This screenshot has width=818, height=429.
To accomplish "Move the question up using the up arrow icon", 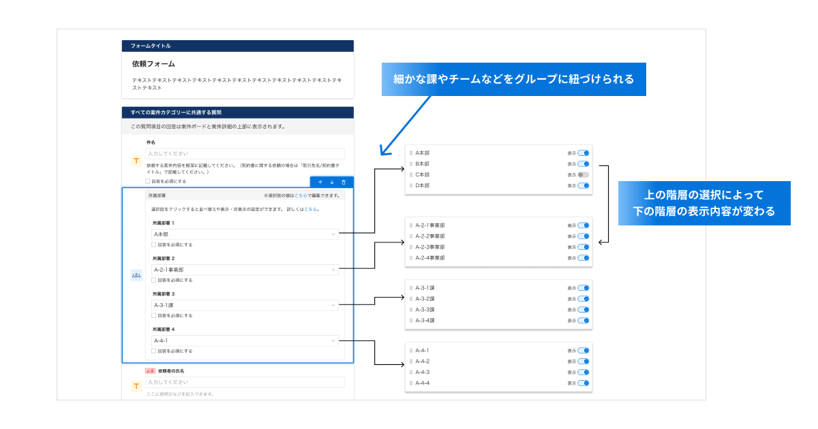I will pyautogui.click(x=320, y=182).
